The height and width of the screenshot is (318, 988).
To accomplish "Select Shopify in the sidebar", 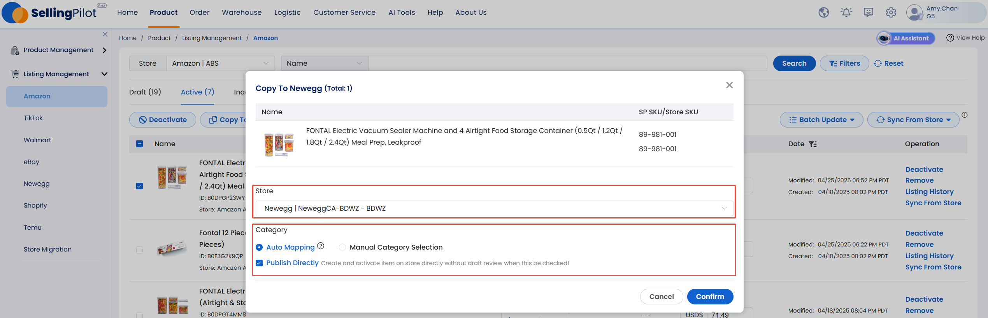I will point(35,205).
